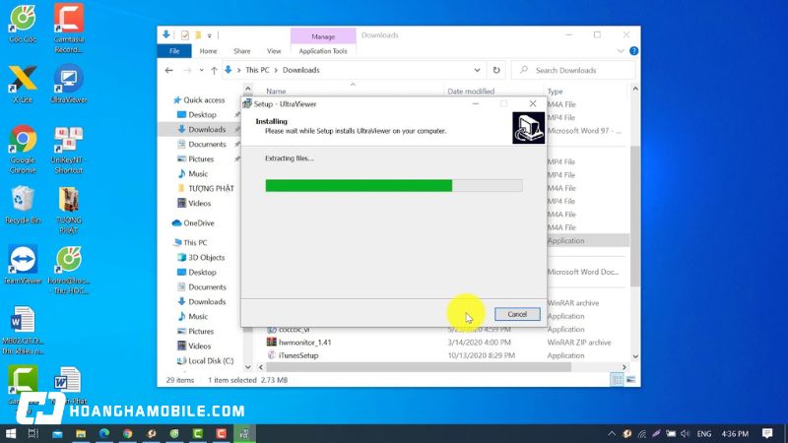Screen dimensions: 788x443
Task: Open Google Chrome desktop icon
Action: (x=23, y=150)
